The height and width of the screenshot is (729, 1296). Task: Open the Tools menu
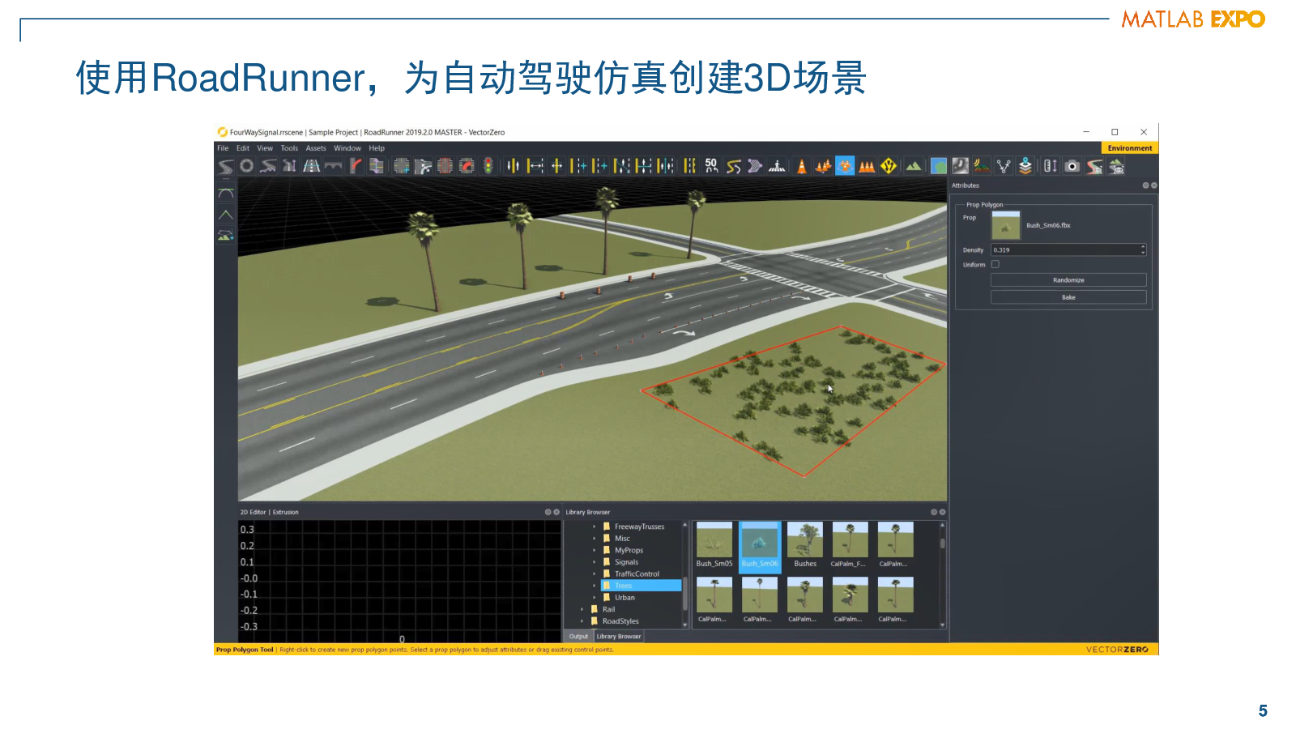(289, 148)
